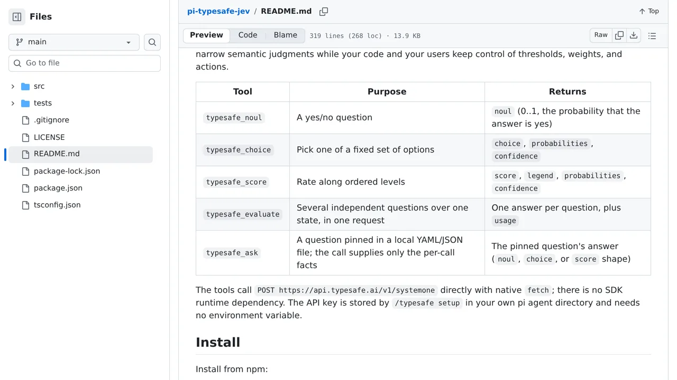Image resolution: width=677 pixels, height=380 pixels.
Task: Select README.md in file tree
Action: pos(80,154)
